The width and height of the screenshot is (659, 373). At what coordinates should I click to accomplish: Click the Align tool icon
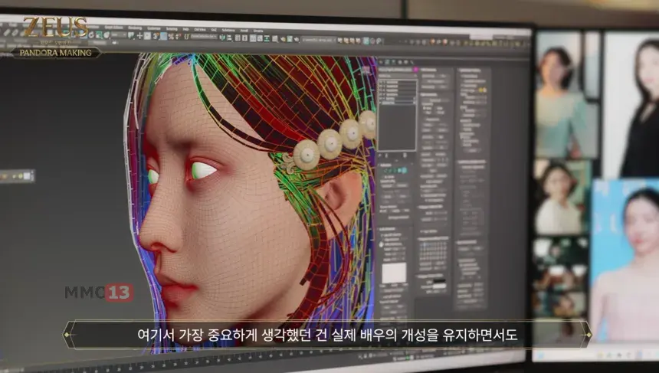coord(229,38)
